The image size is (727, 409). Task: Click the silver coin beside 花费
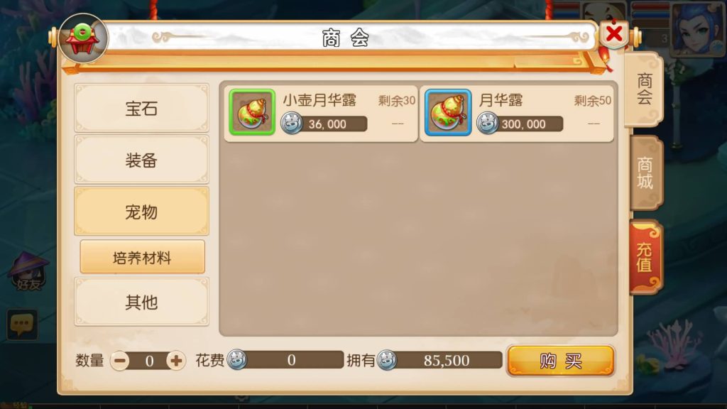coord(237,359)
